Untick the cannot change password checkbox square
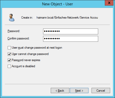115x98 pixels. pyautogui.click(x=9, y=54)
